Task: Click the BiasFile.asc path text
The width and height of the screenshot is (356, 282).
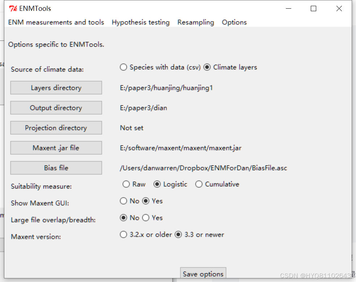Action: [x=203, y=168]
